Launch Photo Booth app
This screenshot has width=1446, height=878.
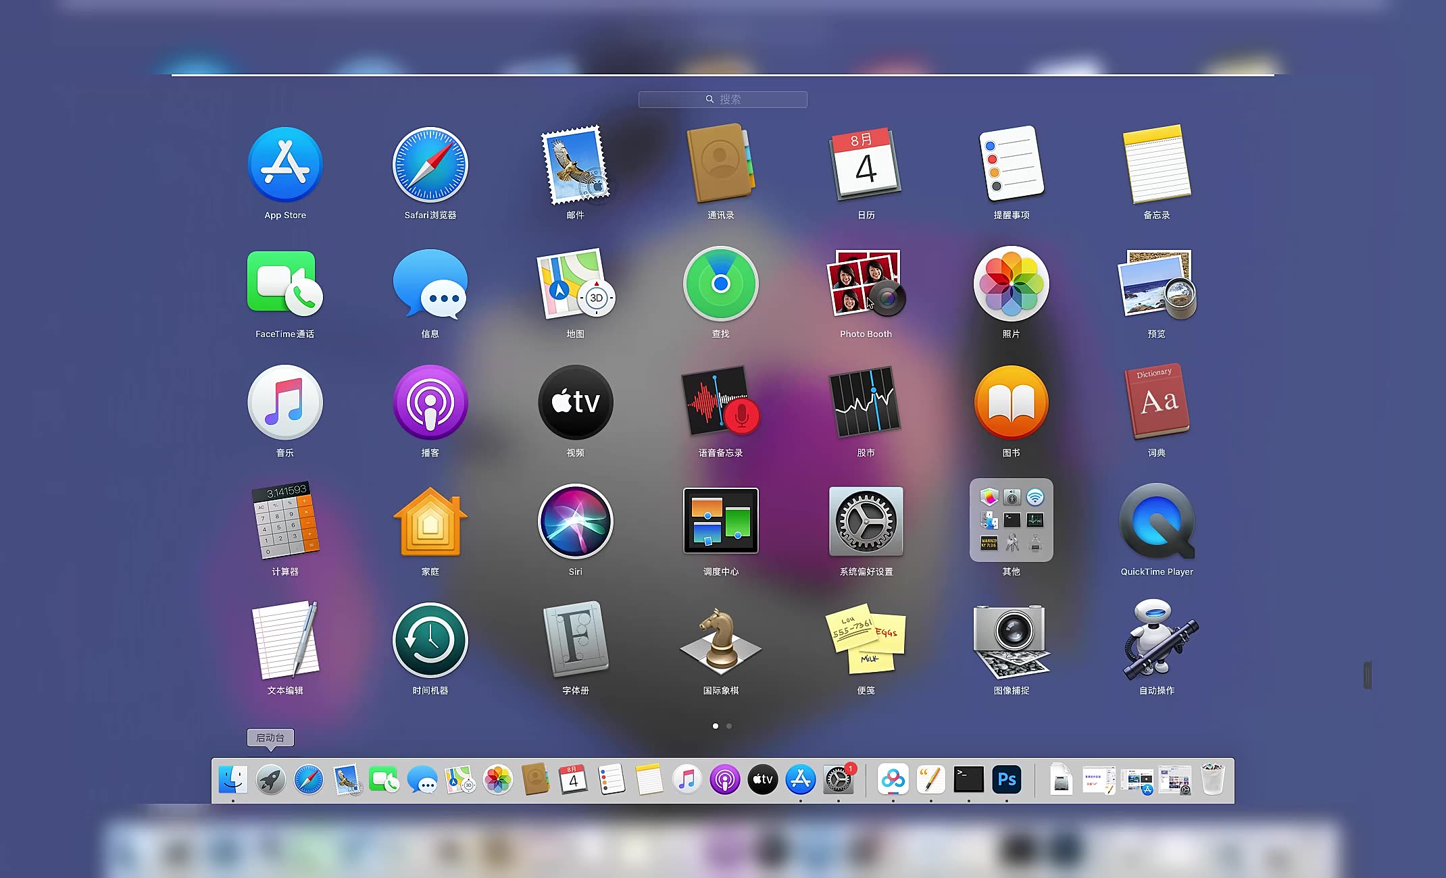866,284
